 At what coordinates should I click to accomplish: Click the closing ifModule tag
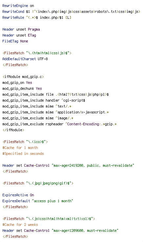[13, 130]
